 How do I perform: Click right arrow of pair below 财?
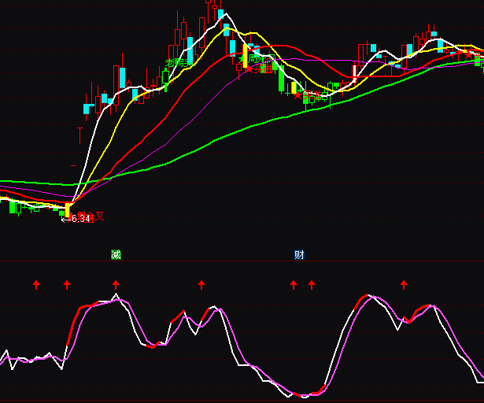(312, 284)
